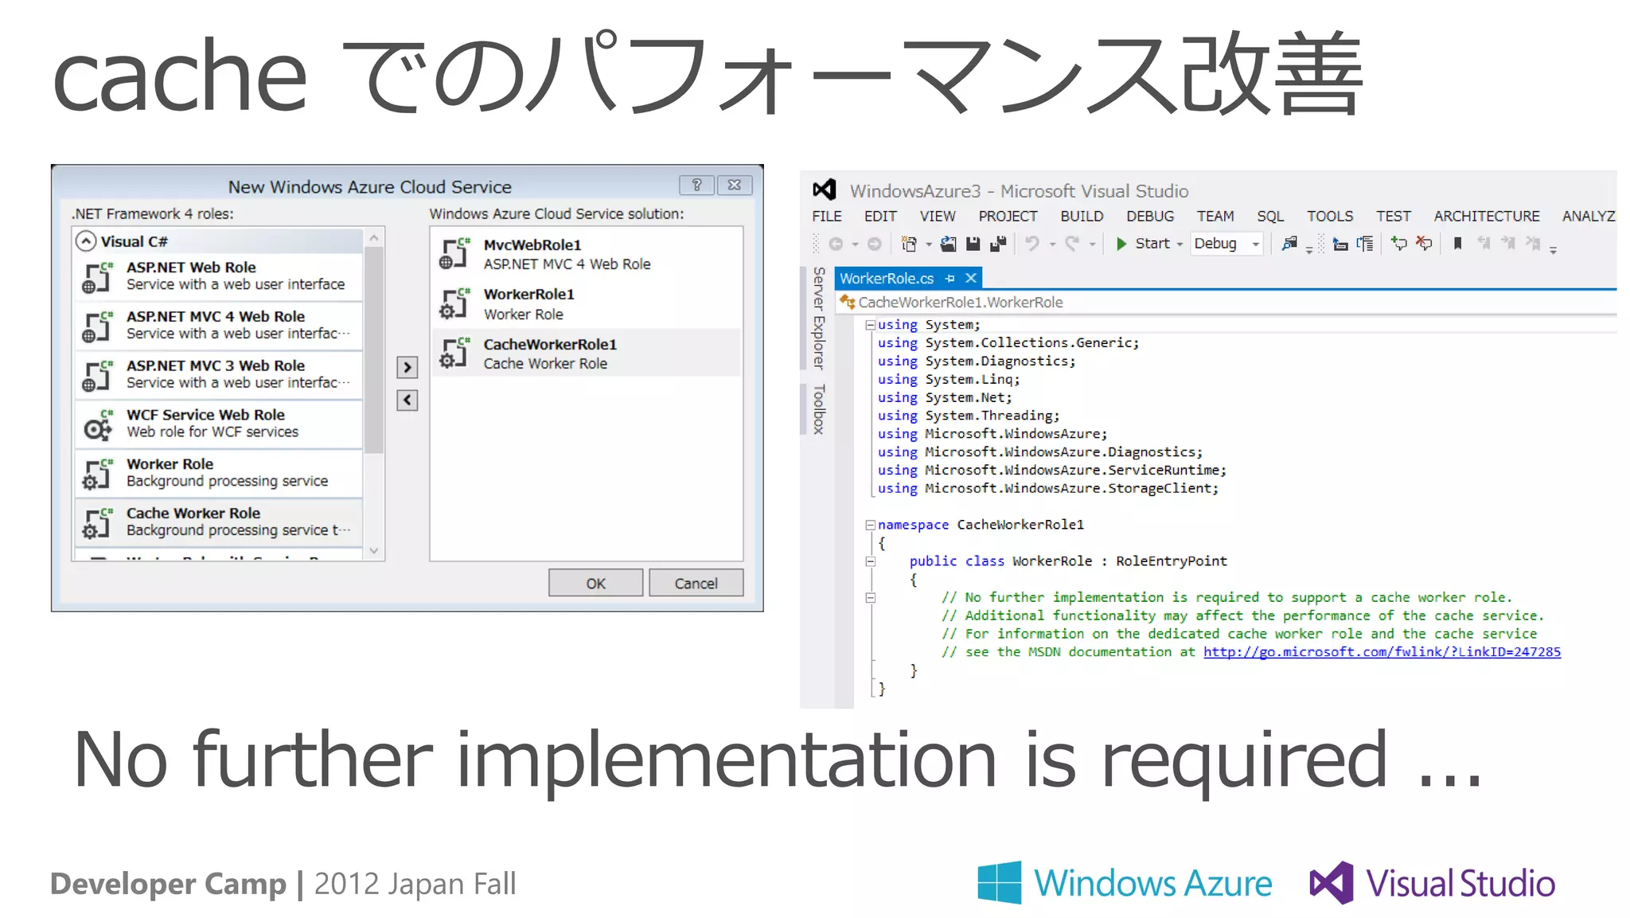Click the green Start debugging button
Viewport: 1630px width, 918px height.
click(1144, 244)
